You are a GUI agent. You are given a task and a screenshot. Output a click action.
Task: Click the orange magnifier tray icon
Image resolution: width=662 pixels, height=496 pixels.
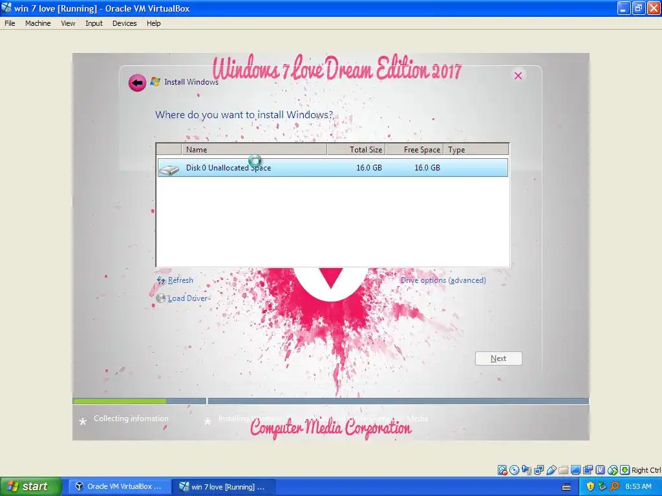[x=614, y=486]
